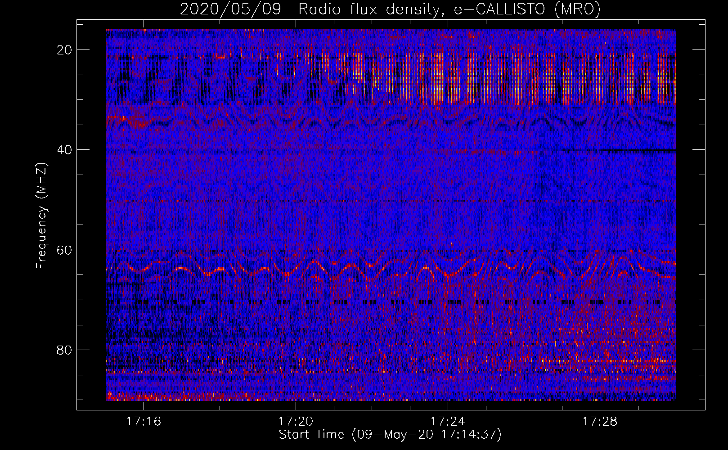
Task: Click the '17:24' time tick label
Action: [x=448, y=422]
